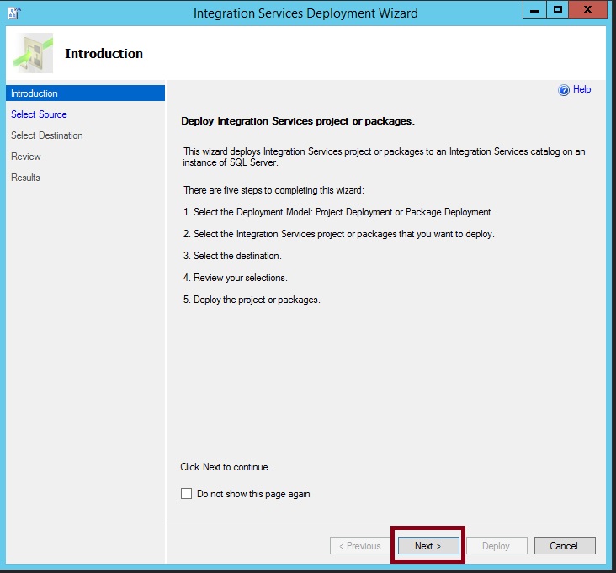Click step '3. Select the destination.' text
This screenshot has width=616, height=573.
(232, 256)
